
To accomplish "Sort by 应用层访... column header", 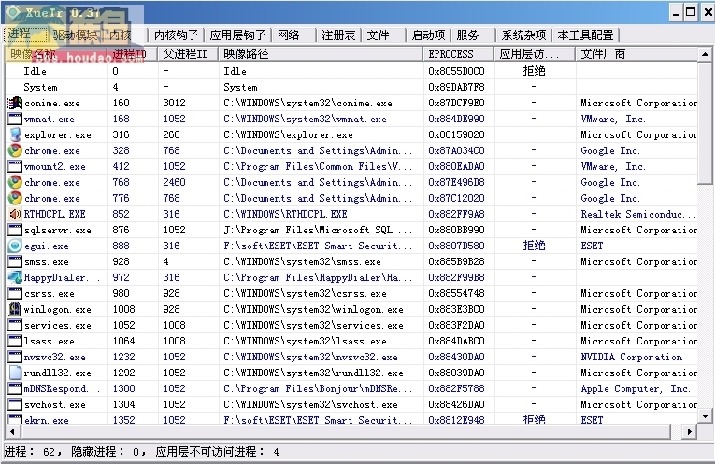I will [x=535, y=54].
